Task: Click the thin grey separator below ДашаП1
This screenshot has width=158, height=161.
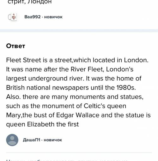Action: [79, 152]
